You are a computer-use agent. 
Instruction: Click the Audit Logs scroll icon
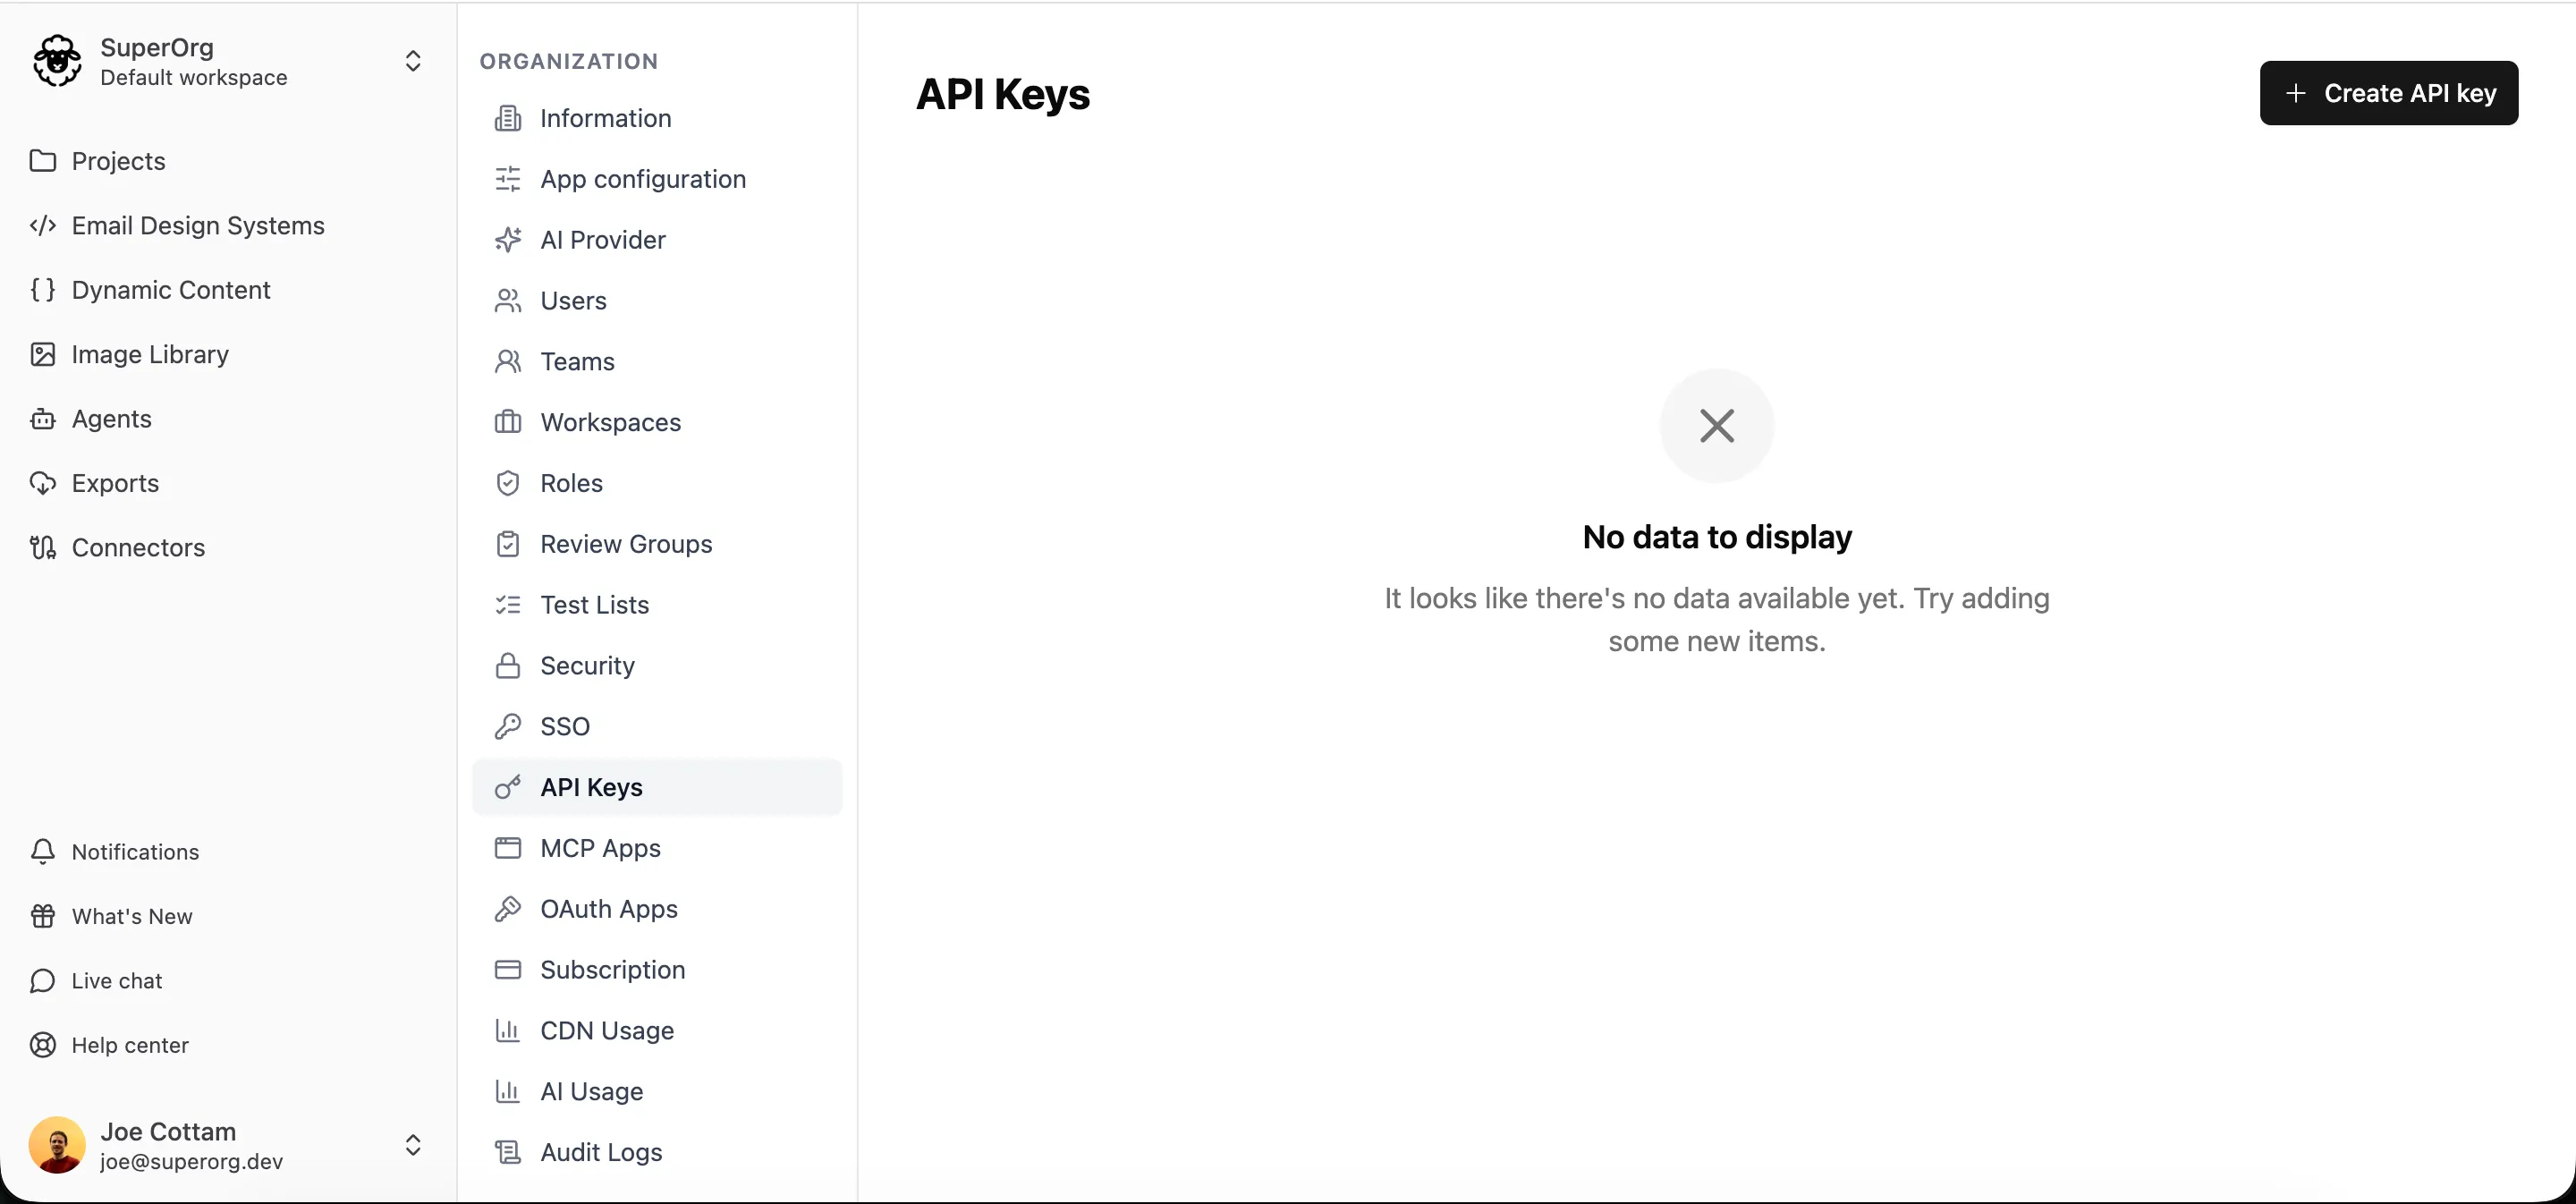coord(508,1153)
